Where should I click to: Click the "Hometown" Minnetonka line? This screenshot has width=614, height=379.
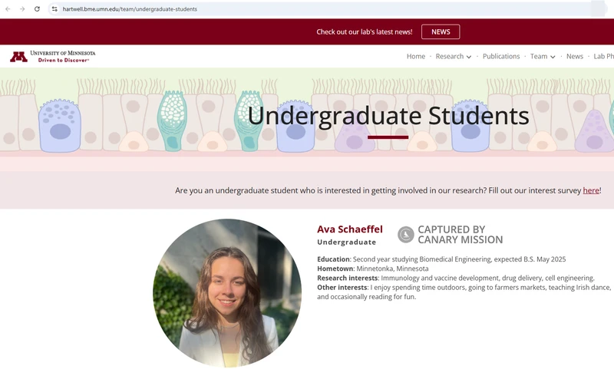coord(373,269)
